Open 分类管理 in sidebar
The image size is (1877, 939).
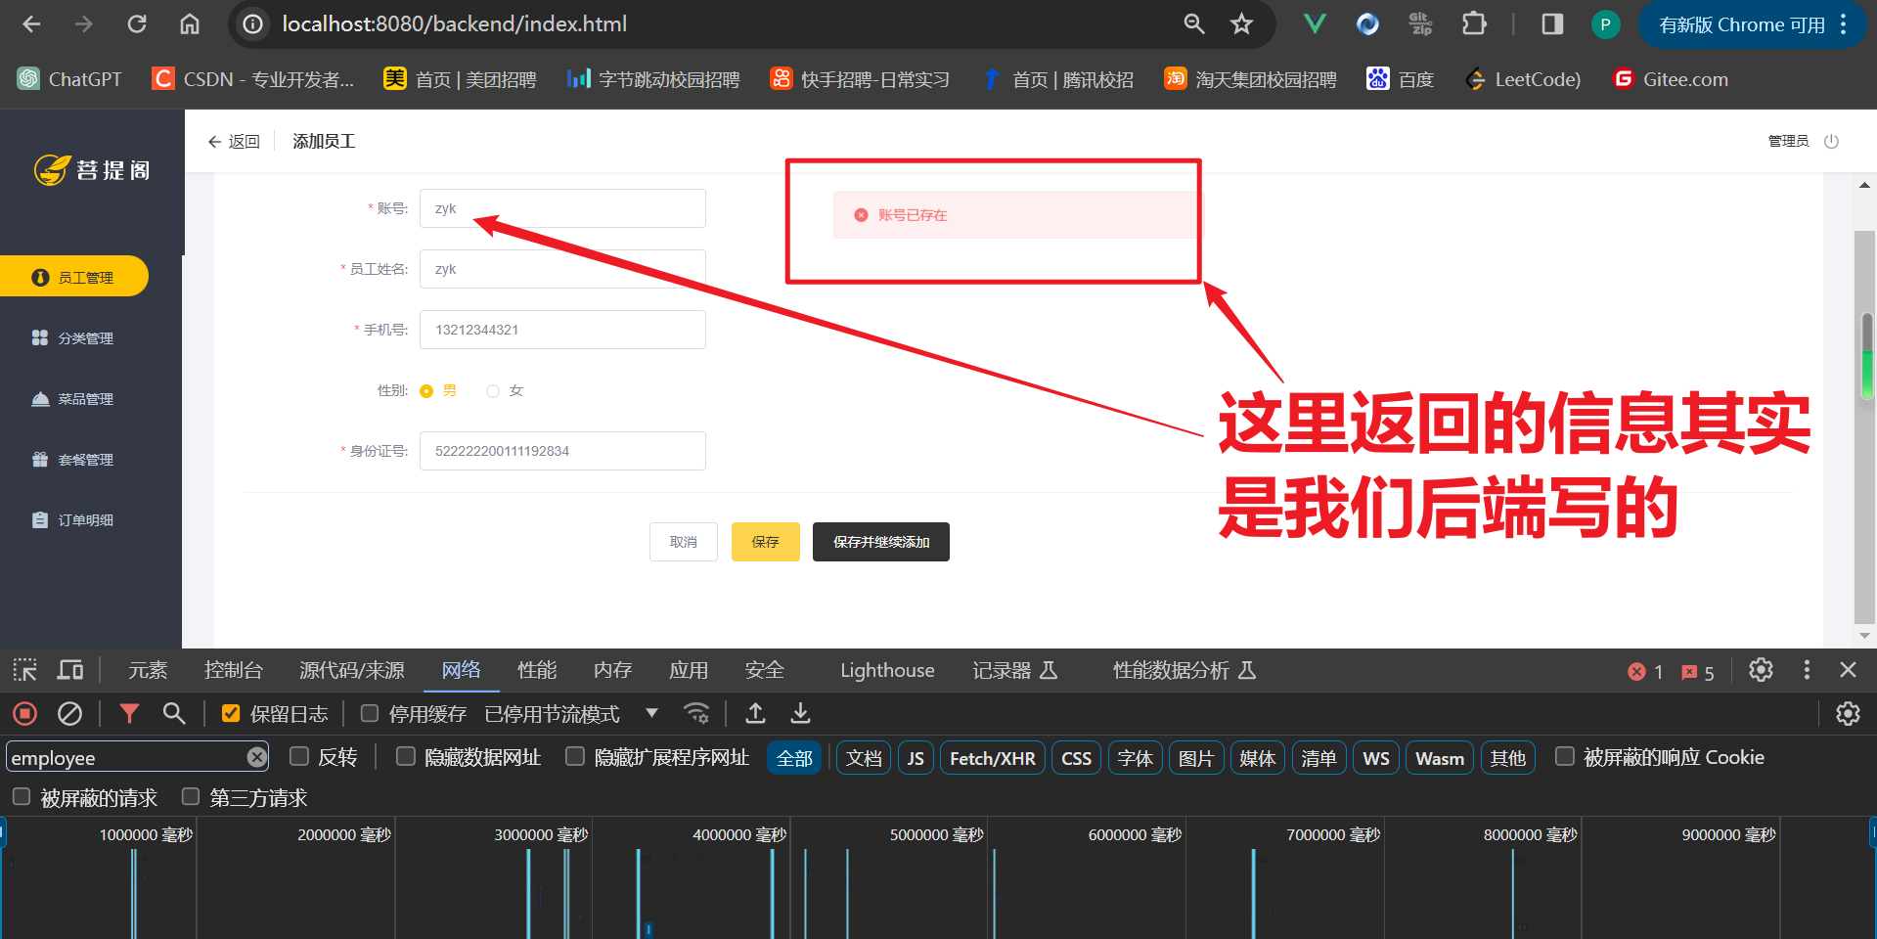coord(74,338)
